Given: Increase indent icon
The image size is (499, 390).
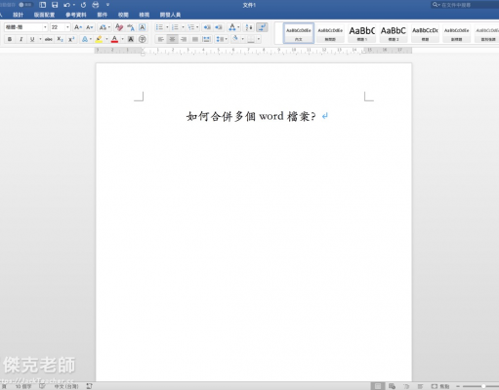Looking at the screenshot, I should 219,27.
